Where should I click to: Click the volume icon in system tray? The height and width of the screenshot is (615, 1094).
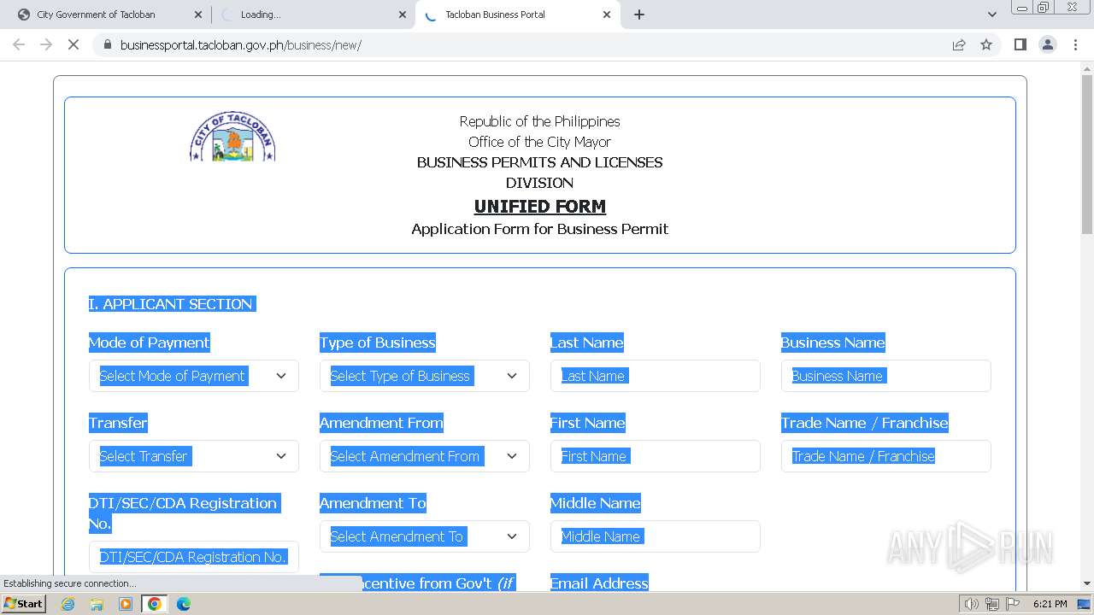(972, 604)
